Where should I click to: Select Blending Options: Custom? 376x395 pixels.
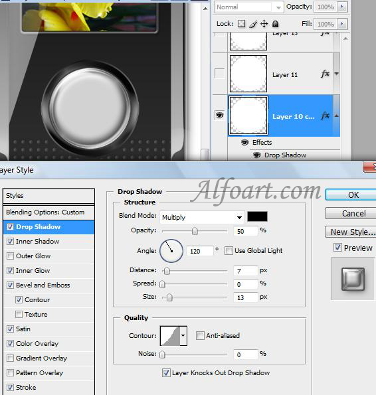click(49, 212)
